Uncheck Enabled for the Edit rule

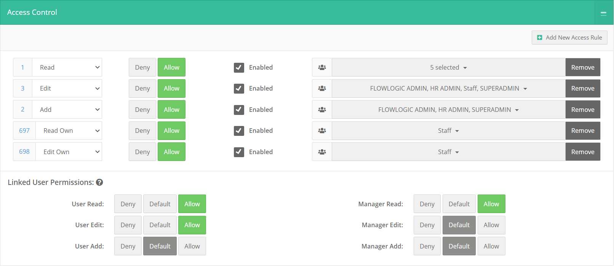click(239, 88)
